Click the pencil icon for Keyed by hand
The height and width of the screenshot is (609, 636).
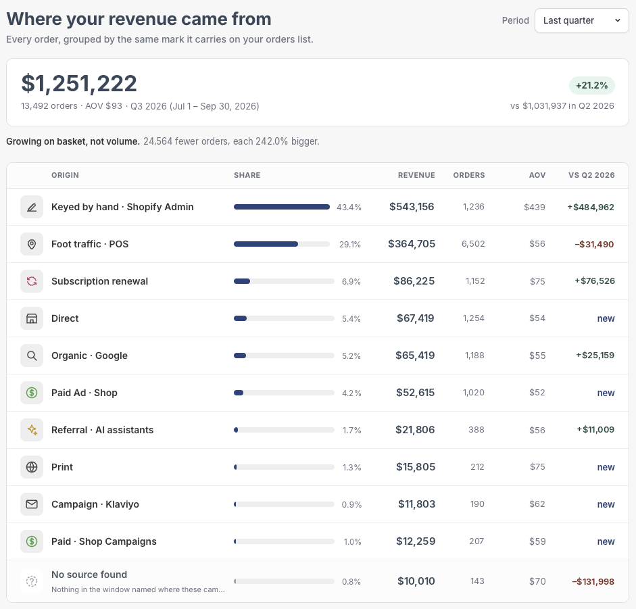click(x=32, y=207)
